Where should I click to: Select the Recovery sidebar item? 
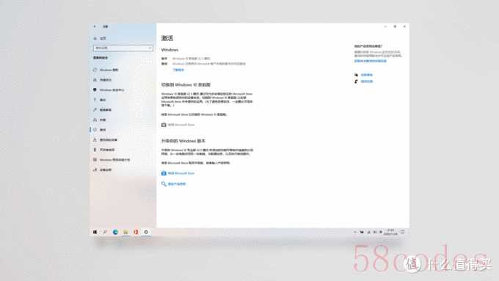coord(103,120)
